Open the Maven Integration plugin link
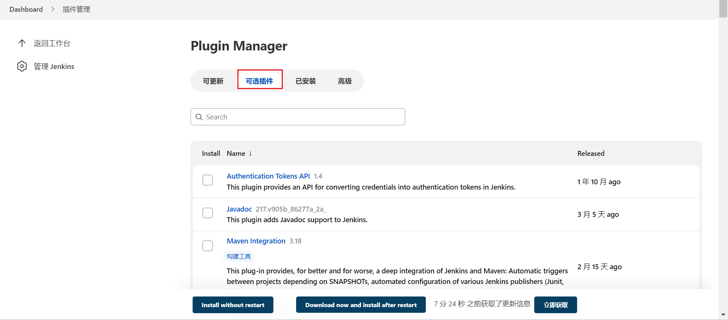The height and width of the screenshot is (320, 728). click(x=256, y=241)
